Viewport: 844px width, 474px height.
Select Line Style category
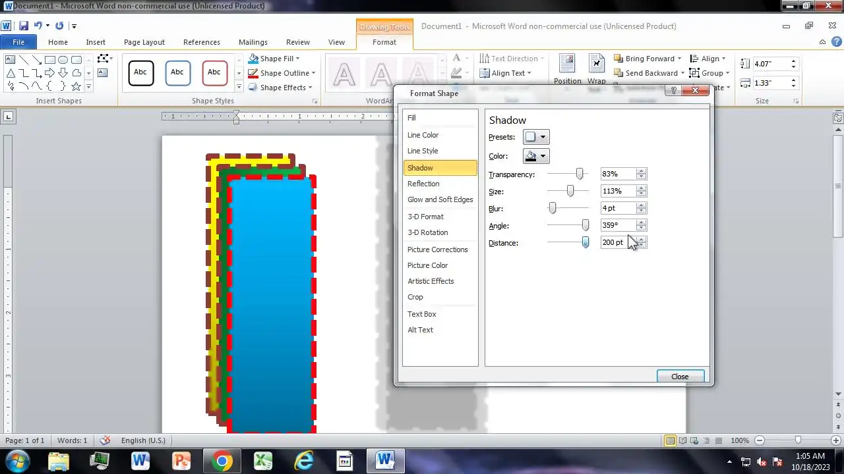coord(440,151)
